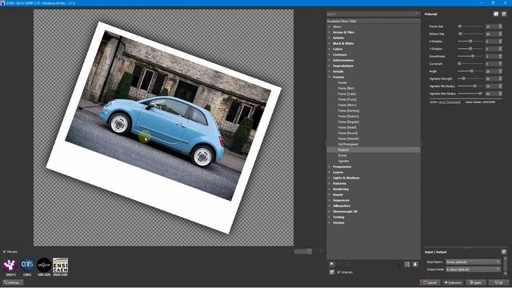This screenshot has height=288, width=512.
Task: Click the Angle slider
Action: click(470, 71)
